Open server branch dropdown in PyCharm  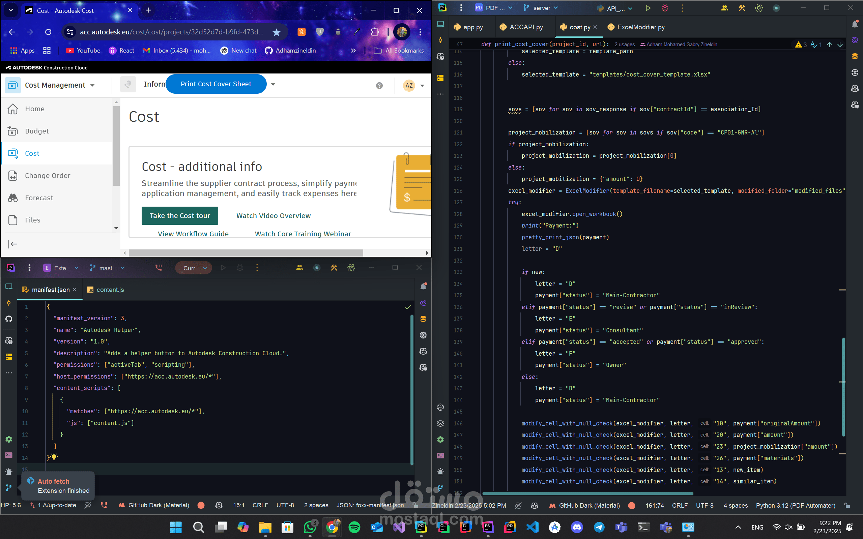pos(541,8)
